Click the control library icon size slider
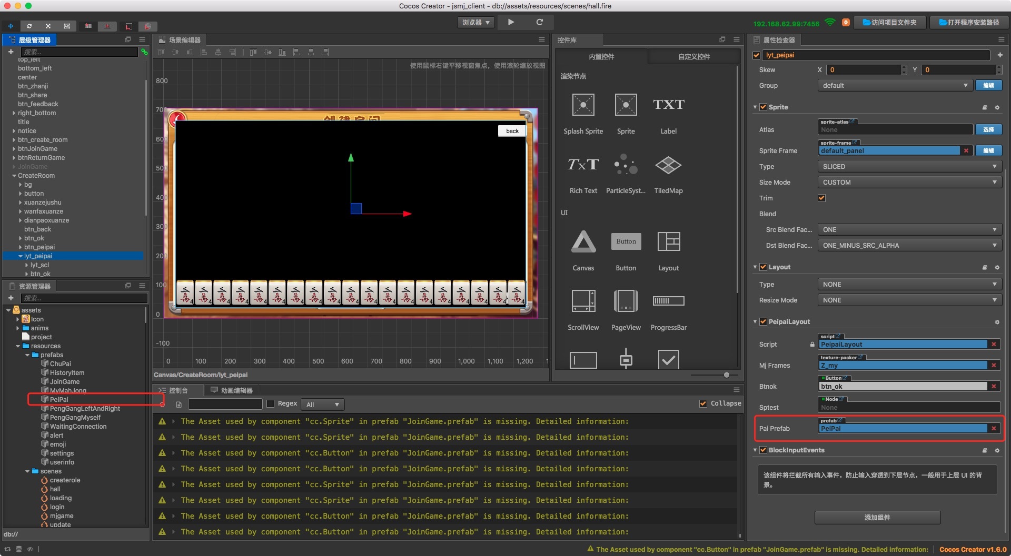Screen dimensions: 1011x556 click(727, 375)
